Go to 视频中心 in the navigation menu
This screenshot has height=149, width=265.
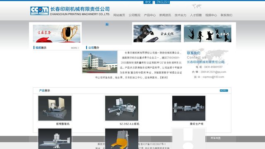(211, 15)
